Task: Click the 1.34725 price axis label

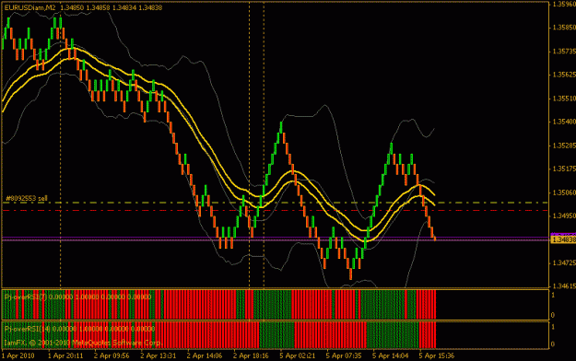Action: click(x=564, y=263)
